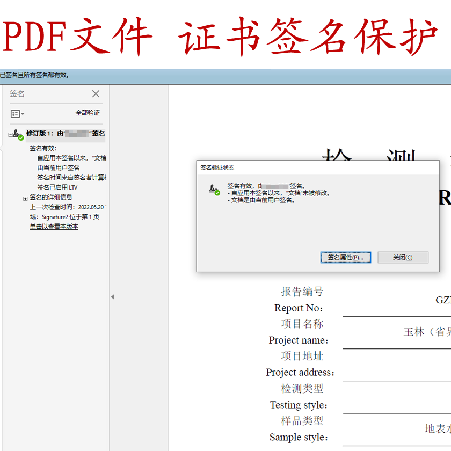Click the 文档是由当前用户签名 line in dialog
Screen dimensions: 451x451
point(261,200)
